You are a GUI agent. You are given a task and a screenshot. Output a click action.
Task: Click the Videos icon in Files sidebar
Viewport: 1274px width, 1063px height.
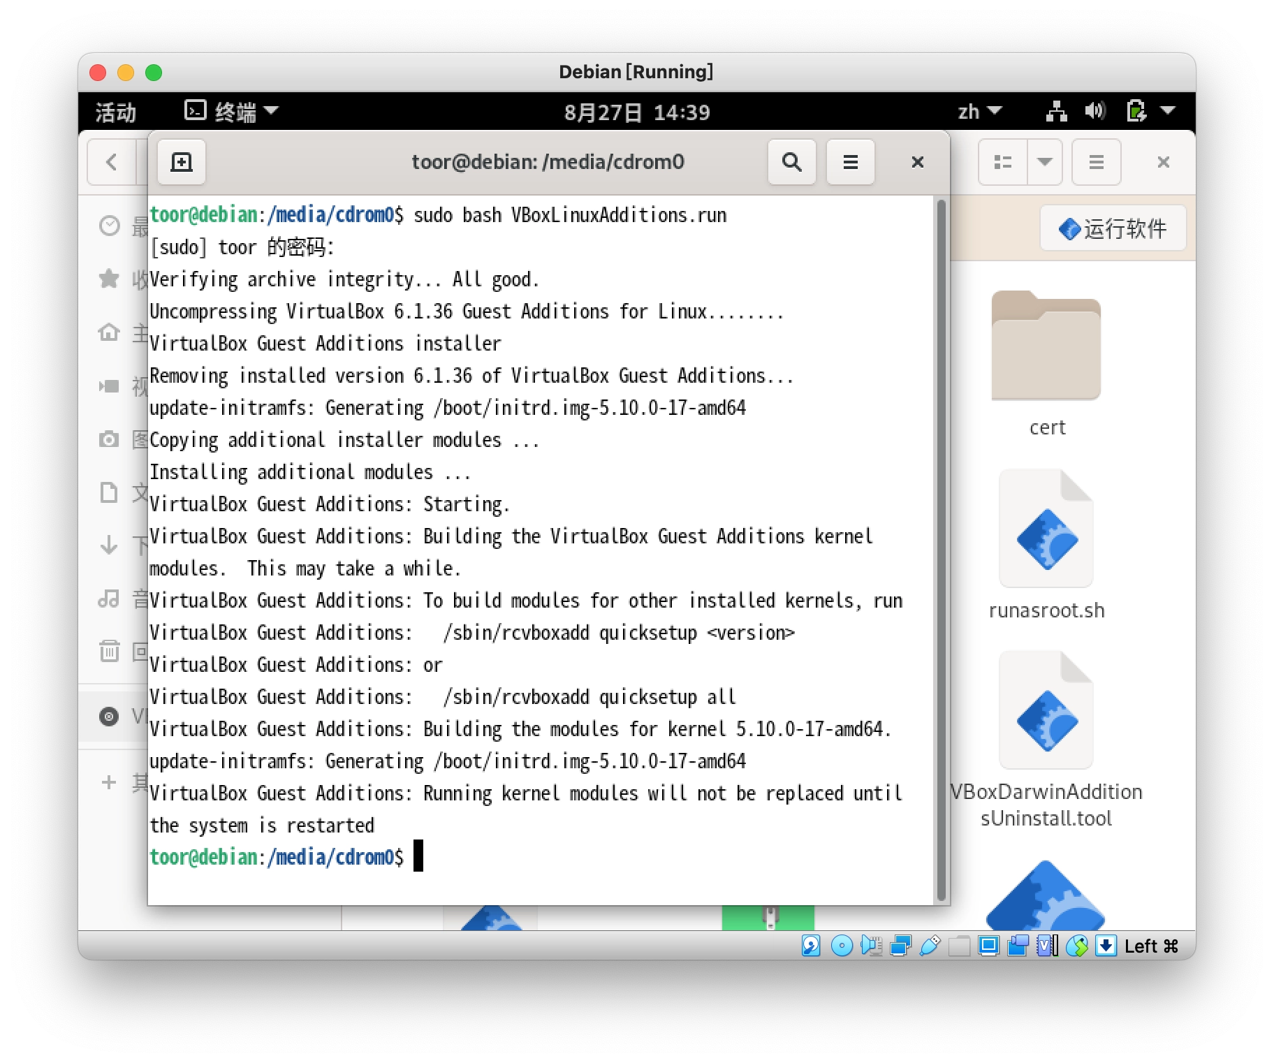(x=109, y=386)
